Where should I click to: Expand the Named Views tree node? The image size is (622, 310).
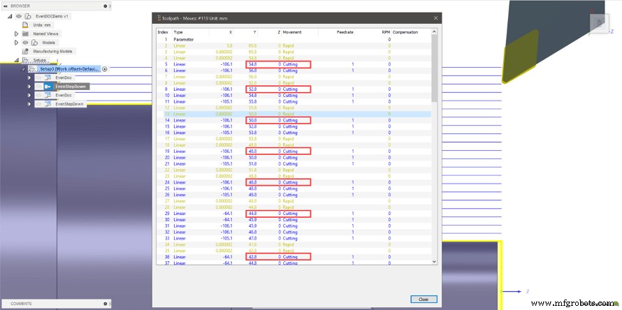coord(16,33)
